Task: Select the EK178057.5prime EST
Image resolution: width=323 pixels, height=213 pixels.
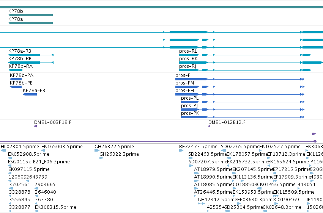Action: 228,158
